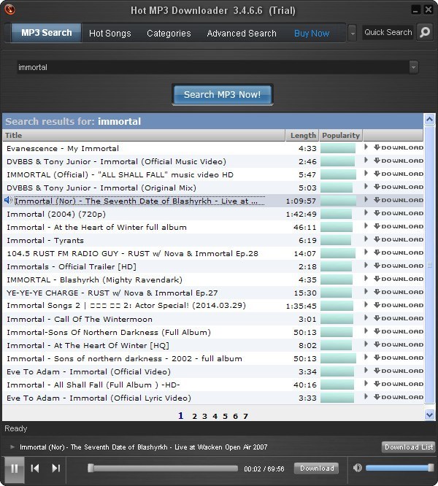Play preview of Evanescence - My Immortal

[x=366, y=147]
